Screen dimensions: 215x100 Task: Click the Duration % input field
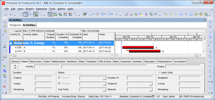pyautogui.click(x=140, y=78)
